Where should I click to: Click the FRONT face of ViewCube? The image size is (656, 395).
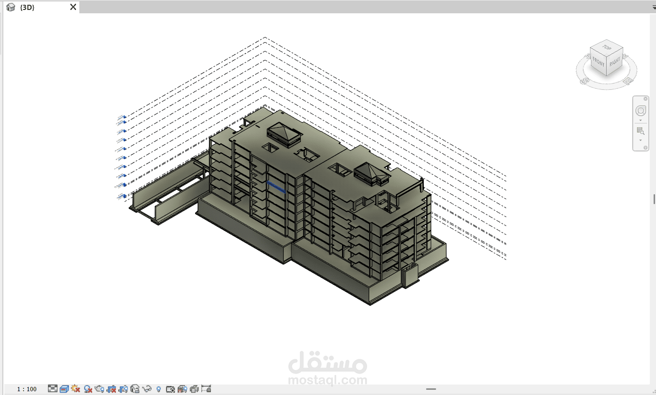[x=598, y=63]
